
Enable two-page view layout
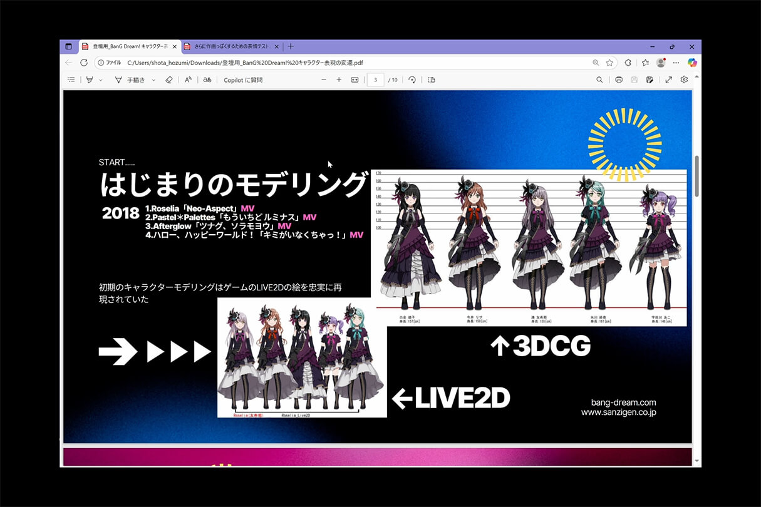431,79
